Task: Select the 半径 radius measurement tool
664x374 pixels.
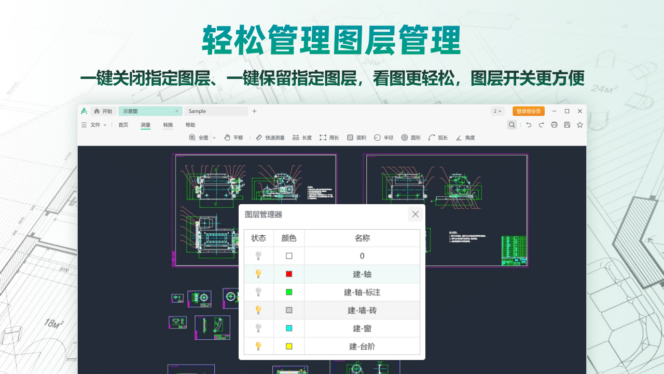Action: [x=383, y=138]
